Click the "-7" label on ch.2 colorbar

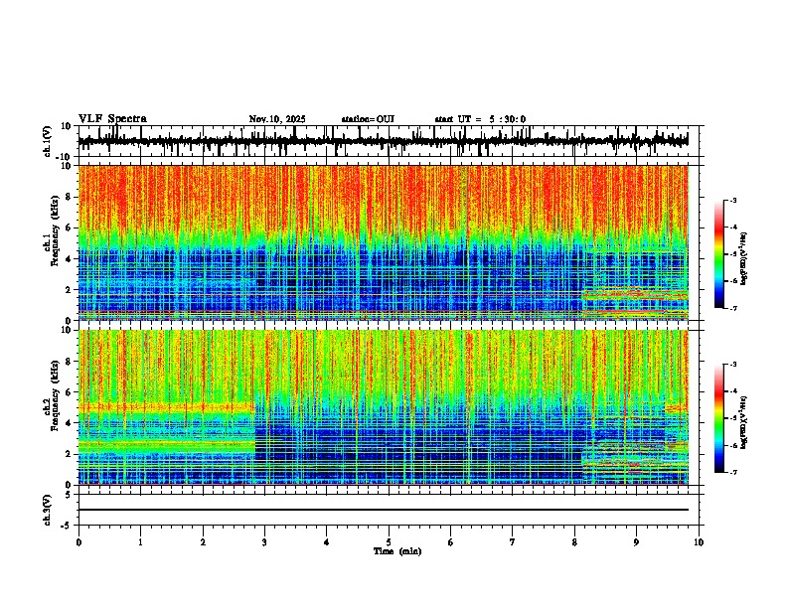click(733, 473)
